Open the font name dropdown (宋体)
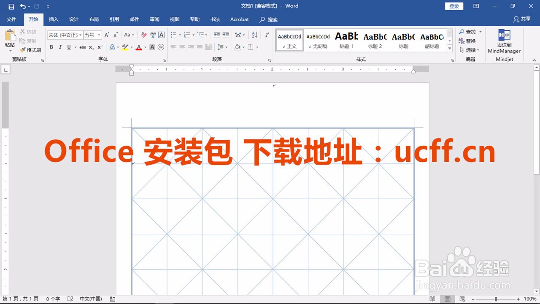 coord(80,35)
